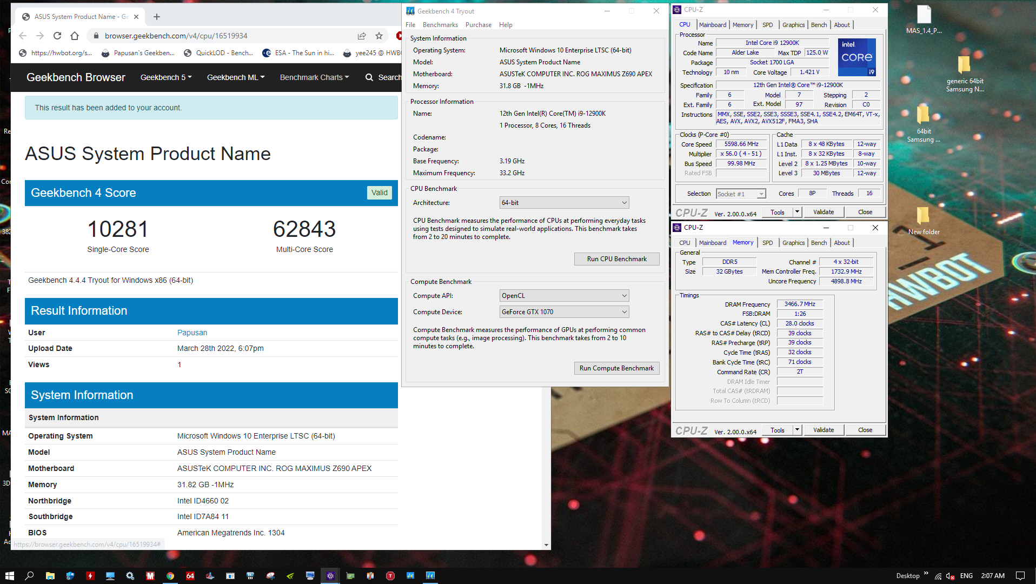This screenshot has width=1036, height=584.
Task: Open a new browser tab with plus icon
Action: pos(157,17)
